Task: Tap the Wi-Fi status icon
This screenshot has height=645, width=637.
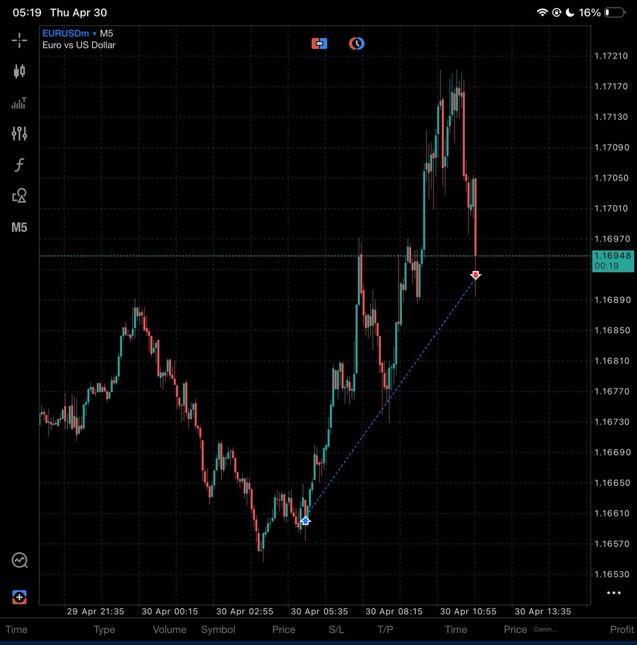Action: click(542, 12)
